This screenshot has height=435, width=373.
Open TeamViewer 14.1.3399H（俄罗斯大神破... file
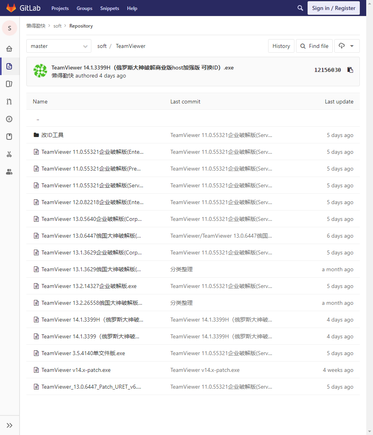[x=92, y=320]
